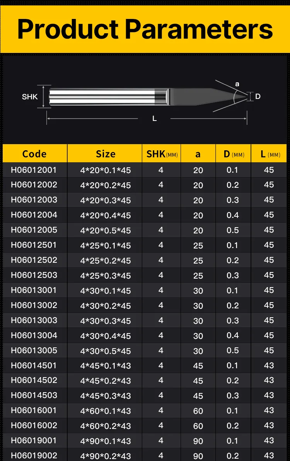
Task: Select code H06014501
Action: click(x=34, y=366)
